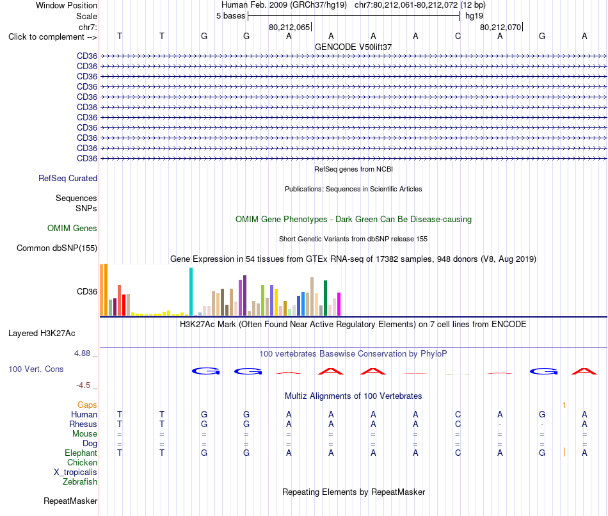
Task: Click "Click to complement -->" text
Action: click(52, 37)
